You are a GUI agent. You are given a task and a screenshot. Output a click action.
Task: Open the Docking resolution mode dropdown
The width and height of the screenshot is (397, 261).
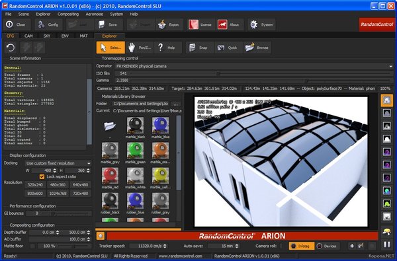point(58,163)
